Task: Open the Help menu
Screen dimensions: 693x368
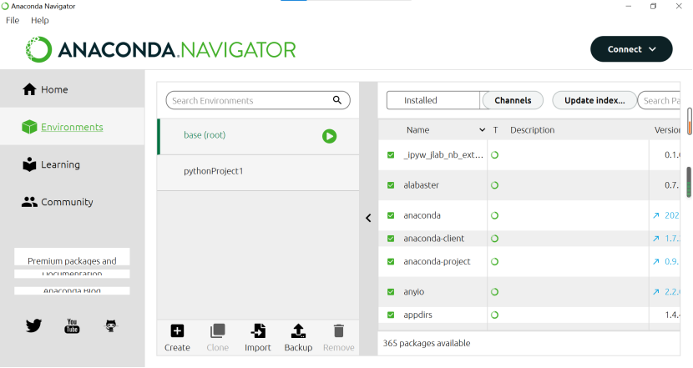Action: [40, 20]
